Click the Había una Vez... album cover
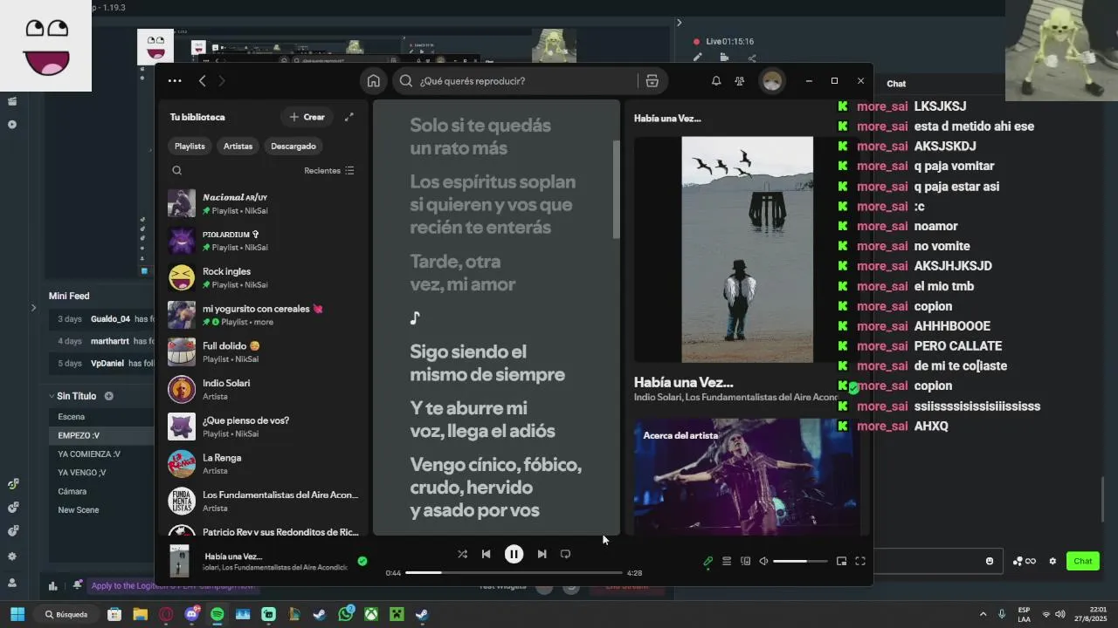 tap(747, 249)
